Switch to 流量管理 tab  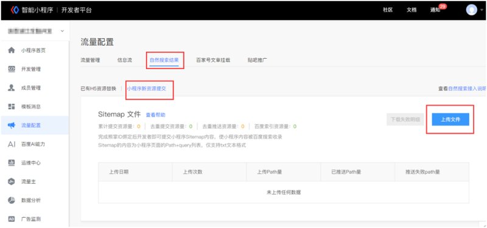90,60
